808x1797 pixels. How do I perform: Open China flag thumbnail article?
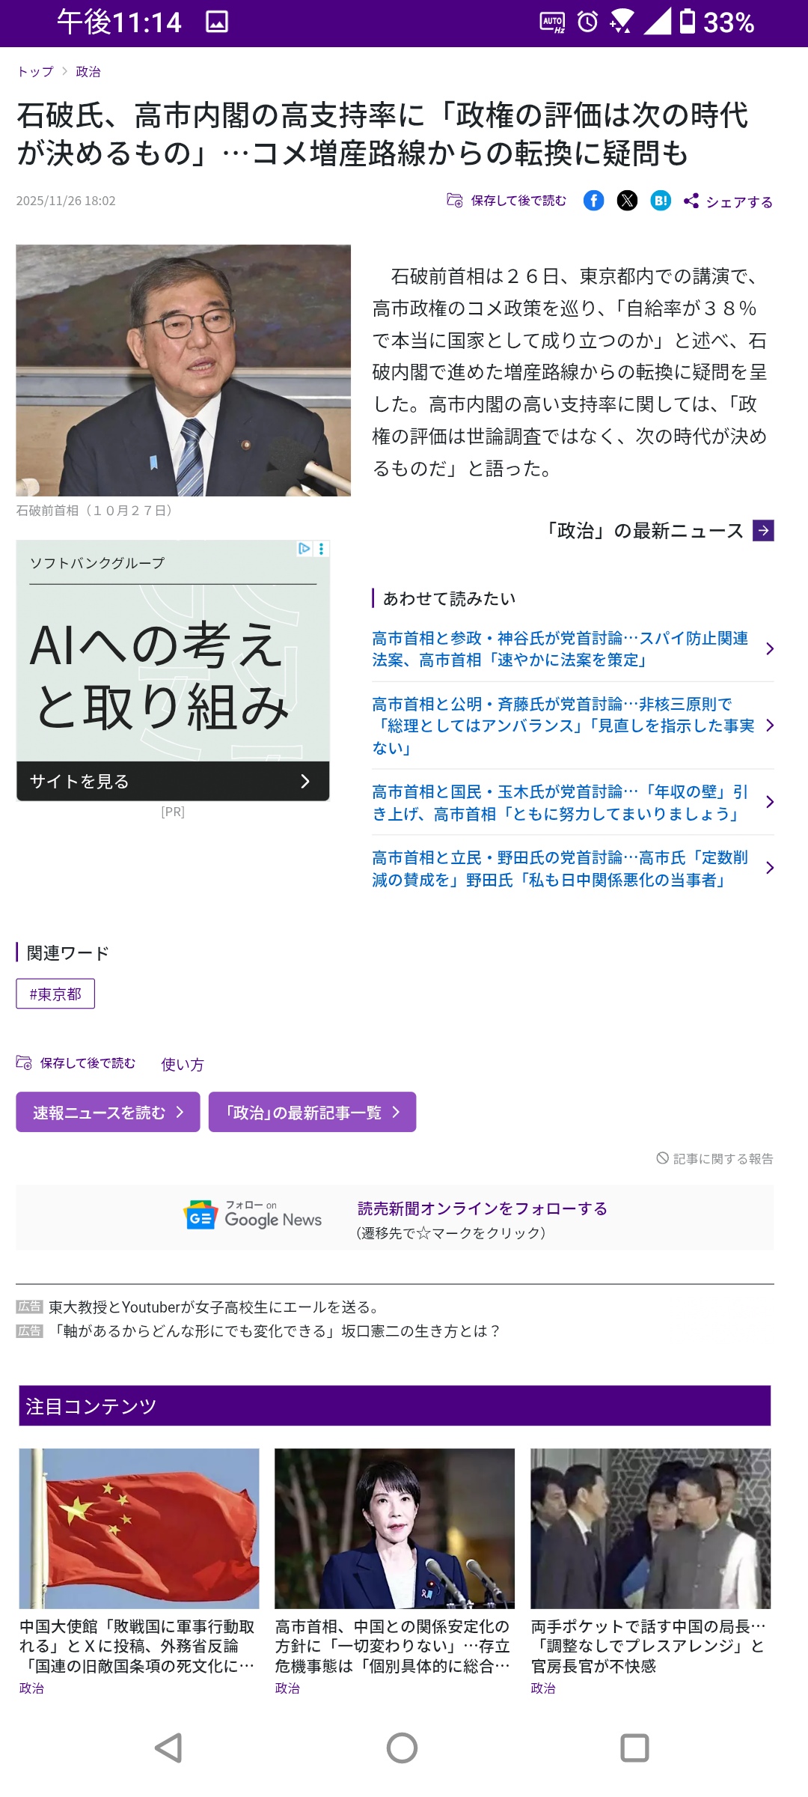139,1528
